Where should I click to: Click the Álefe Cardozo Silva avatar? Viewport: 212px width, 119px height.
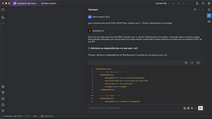(x=90, y=17)
